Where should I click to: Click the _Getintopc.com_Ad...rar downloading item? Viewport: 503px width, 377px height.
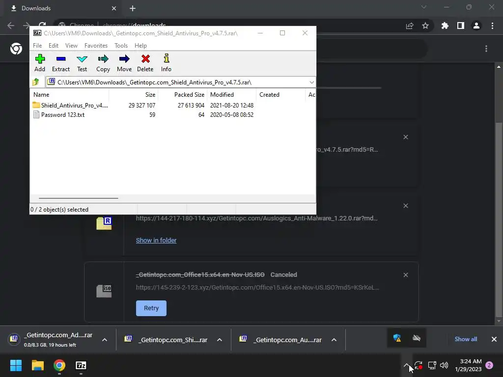[x=51, y=340]
